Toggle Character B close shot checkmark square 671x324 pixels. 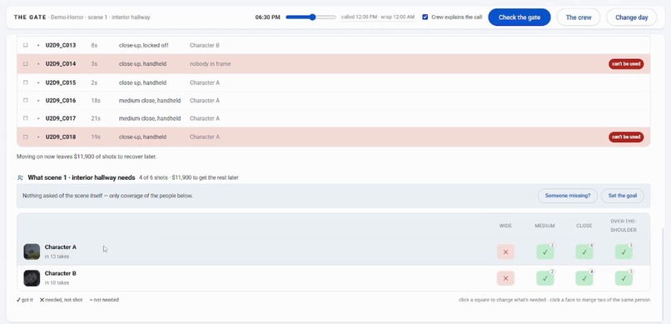(x=584, y=278)
